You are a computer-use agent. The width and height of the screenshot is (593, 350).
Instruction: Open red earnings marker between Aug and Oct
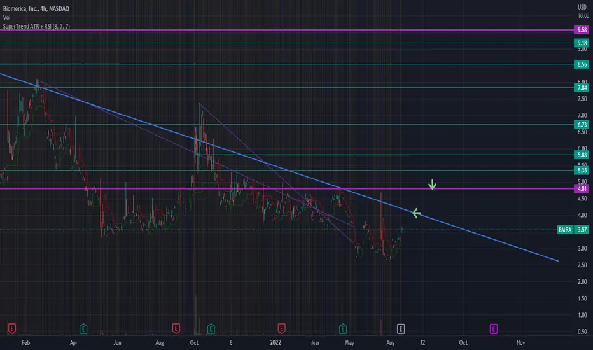coord(176,328)
